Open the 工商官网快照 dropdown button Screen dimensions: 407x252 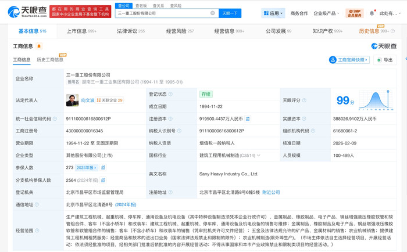point(349,60)
